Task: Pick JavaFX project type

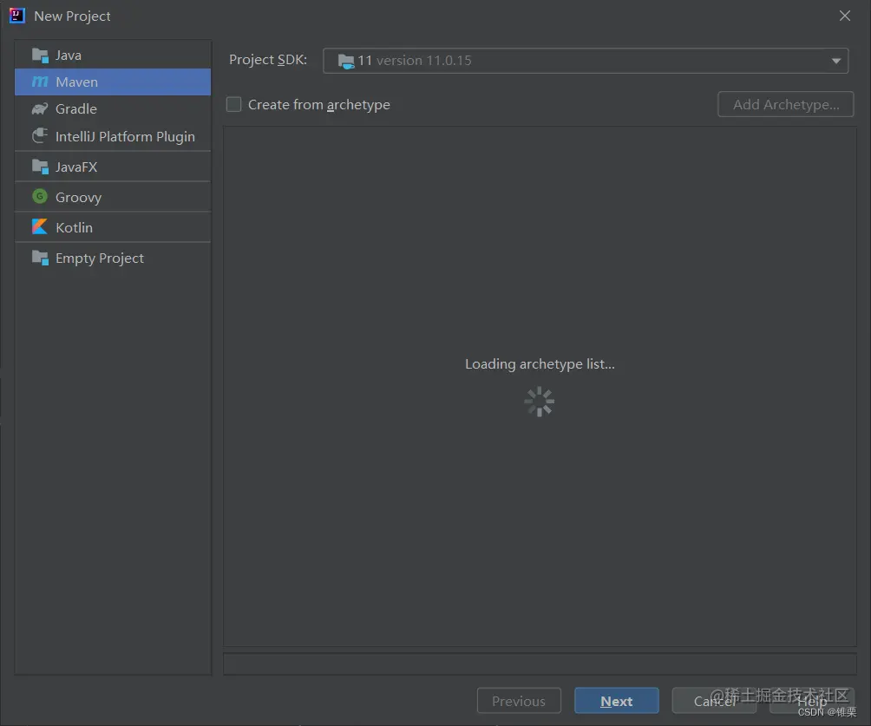Action: [113, 167]
